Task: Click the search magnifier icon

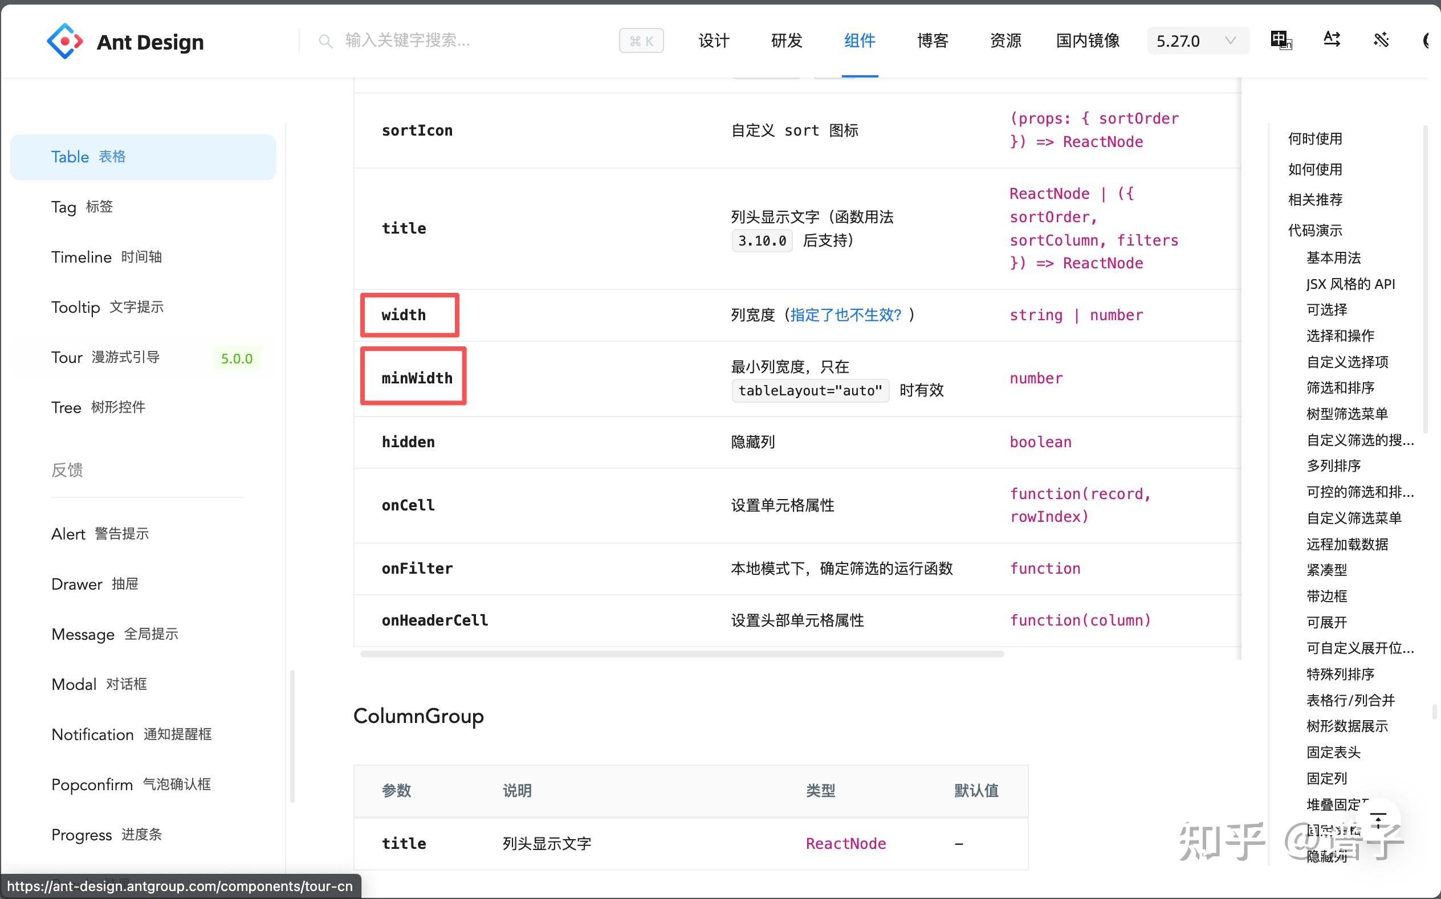Action: 325,41
